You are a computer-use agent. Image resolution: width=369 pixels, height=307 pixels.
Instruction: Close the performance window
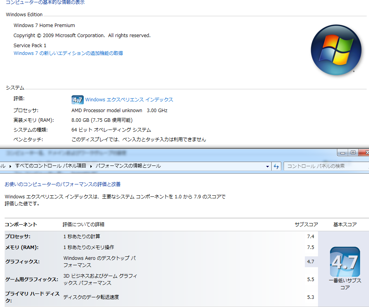[364, 153]
